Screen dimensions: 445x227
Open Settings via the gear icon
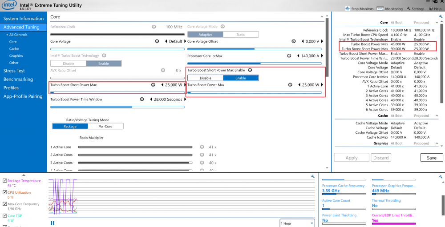coord(409,8)
